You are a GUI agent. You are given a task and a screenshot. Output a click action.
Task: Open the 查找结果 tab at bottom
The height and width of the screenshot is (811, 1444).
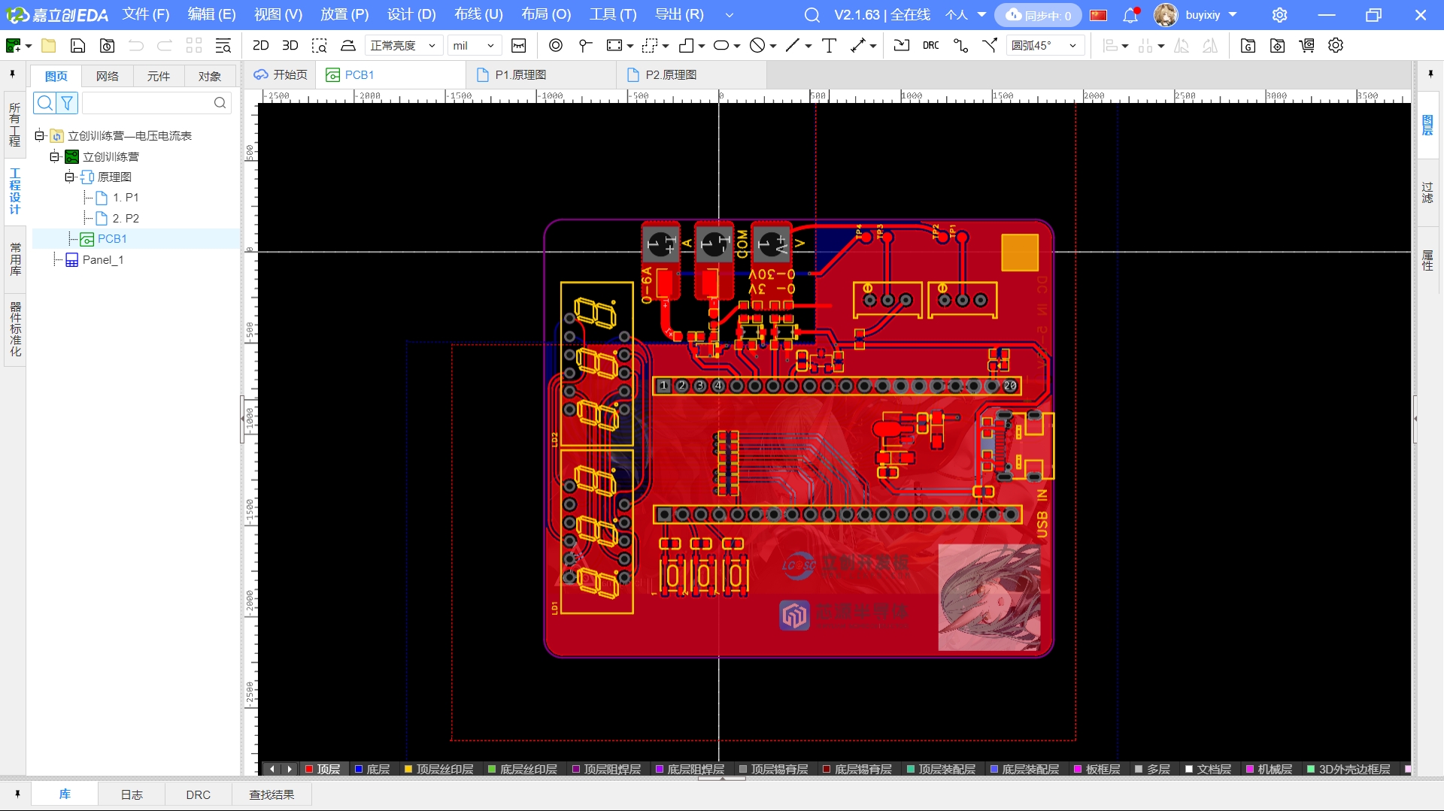click(x=272, y=794)
